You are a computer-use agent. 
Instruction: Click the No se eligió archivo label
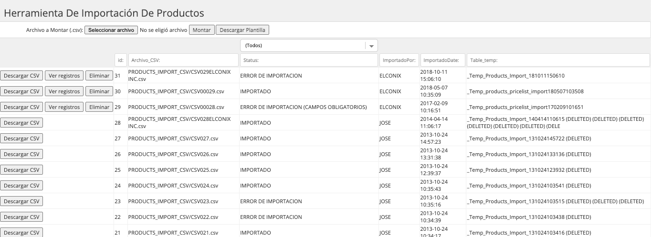point(163,30)
